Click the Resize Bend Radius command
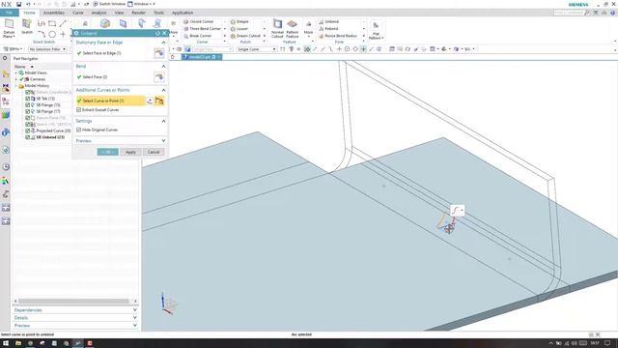Screen dimensions: 618x348 pos(338,36)
